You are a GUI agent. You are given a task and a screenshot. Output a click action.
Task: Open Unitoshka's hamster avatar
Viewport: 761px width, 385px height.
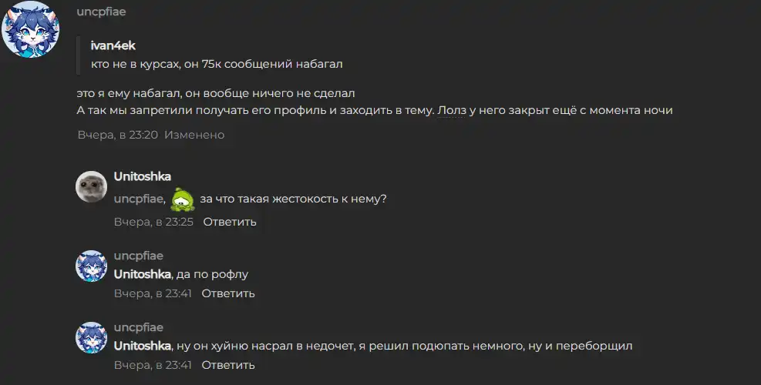pos(91,186)
